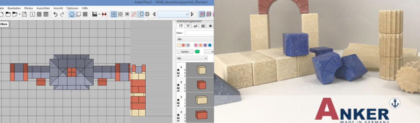Undo the last action
The image size is (420, 123).
coord(55,14)
